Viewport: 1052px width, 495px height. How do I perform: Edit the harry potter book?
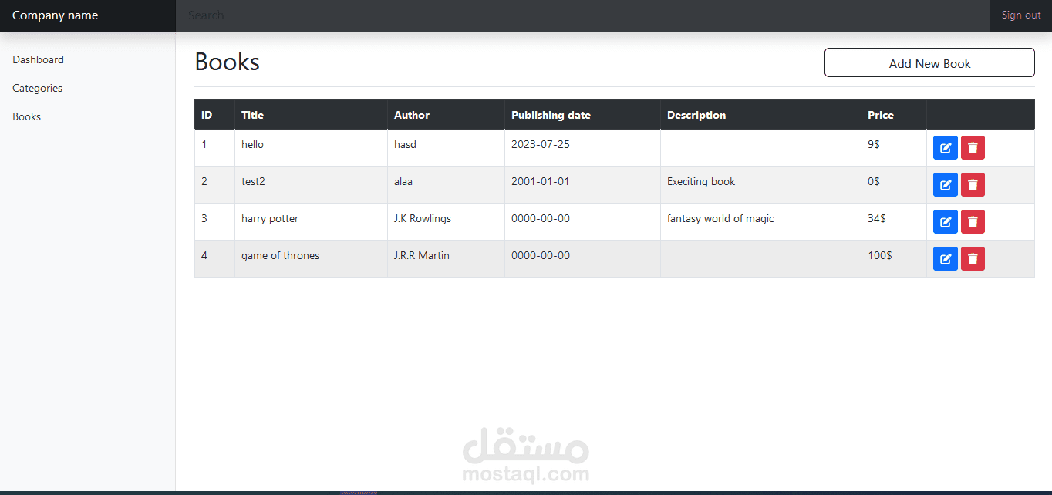tap(946, 221)
